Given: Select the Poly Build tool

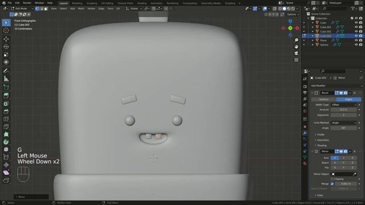Looking at the screenshot, I should [x=6, y=134].
